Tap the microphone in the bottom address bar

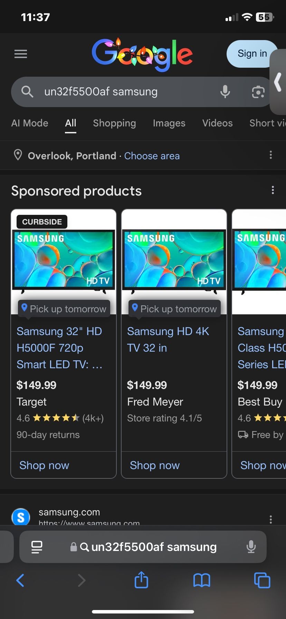(251, 547)
